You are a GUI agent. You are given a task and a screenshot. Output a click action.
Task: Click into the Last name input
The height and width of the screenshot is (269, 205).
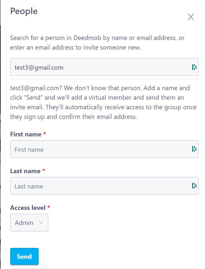click(99, 186)
